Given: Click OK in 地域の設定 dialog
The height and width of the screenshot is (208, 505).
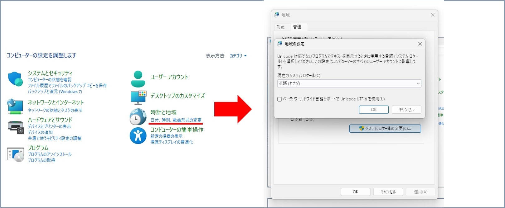Looking at the screenshot, I should [x=374, y=110].
